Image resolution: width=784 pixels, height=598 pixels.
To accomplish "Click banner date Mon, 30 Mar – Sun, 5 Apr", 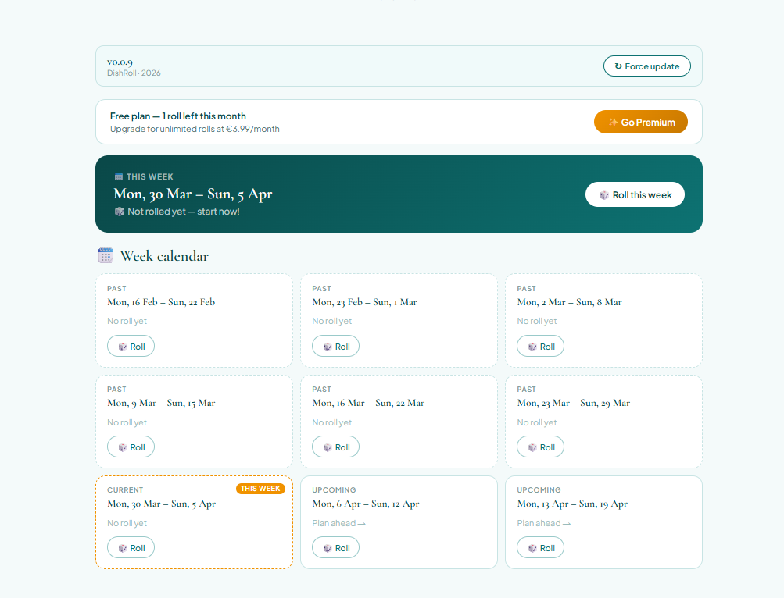I will point(193,194).
